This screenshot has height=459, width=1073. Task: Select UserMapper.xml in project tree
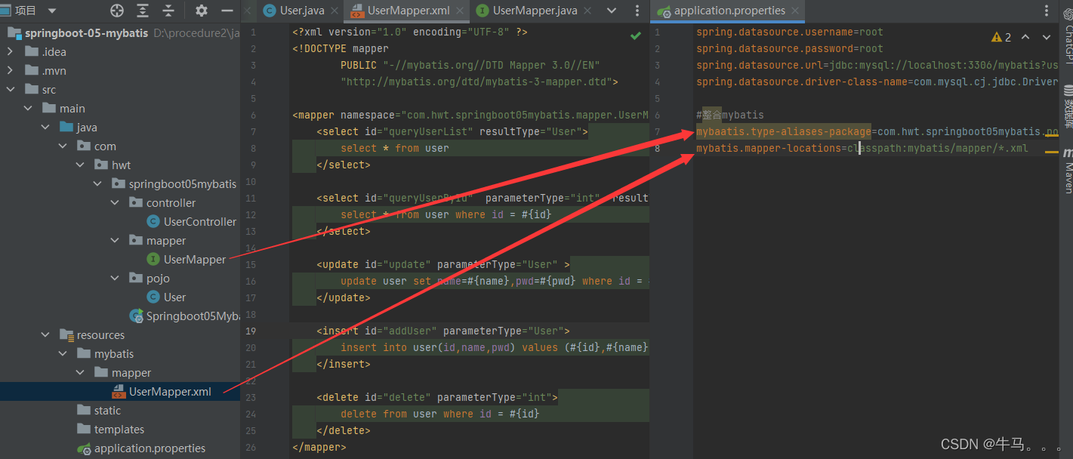170,392
